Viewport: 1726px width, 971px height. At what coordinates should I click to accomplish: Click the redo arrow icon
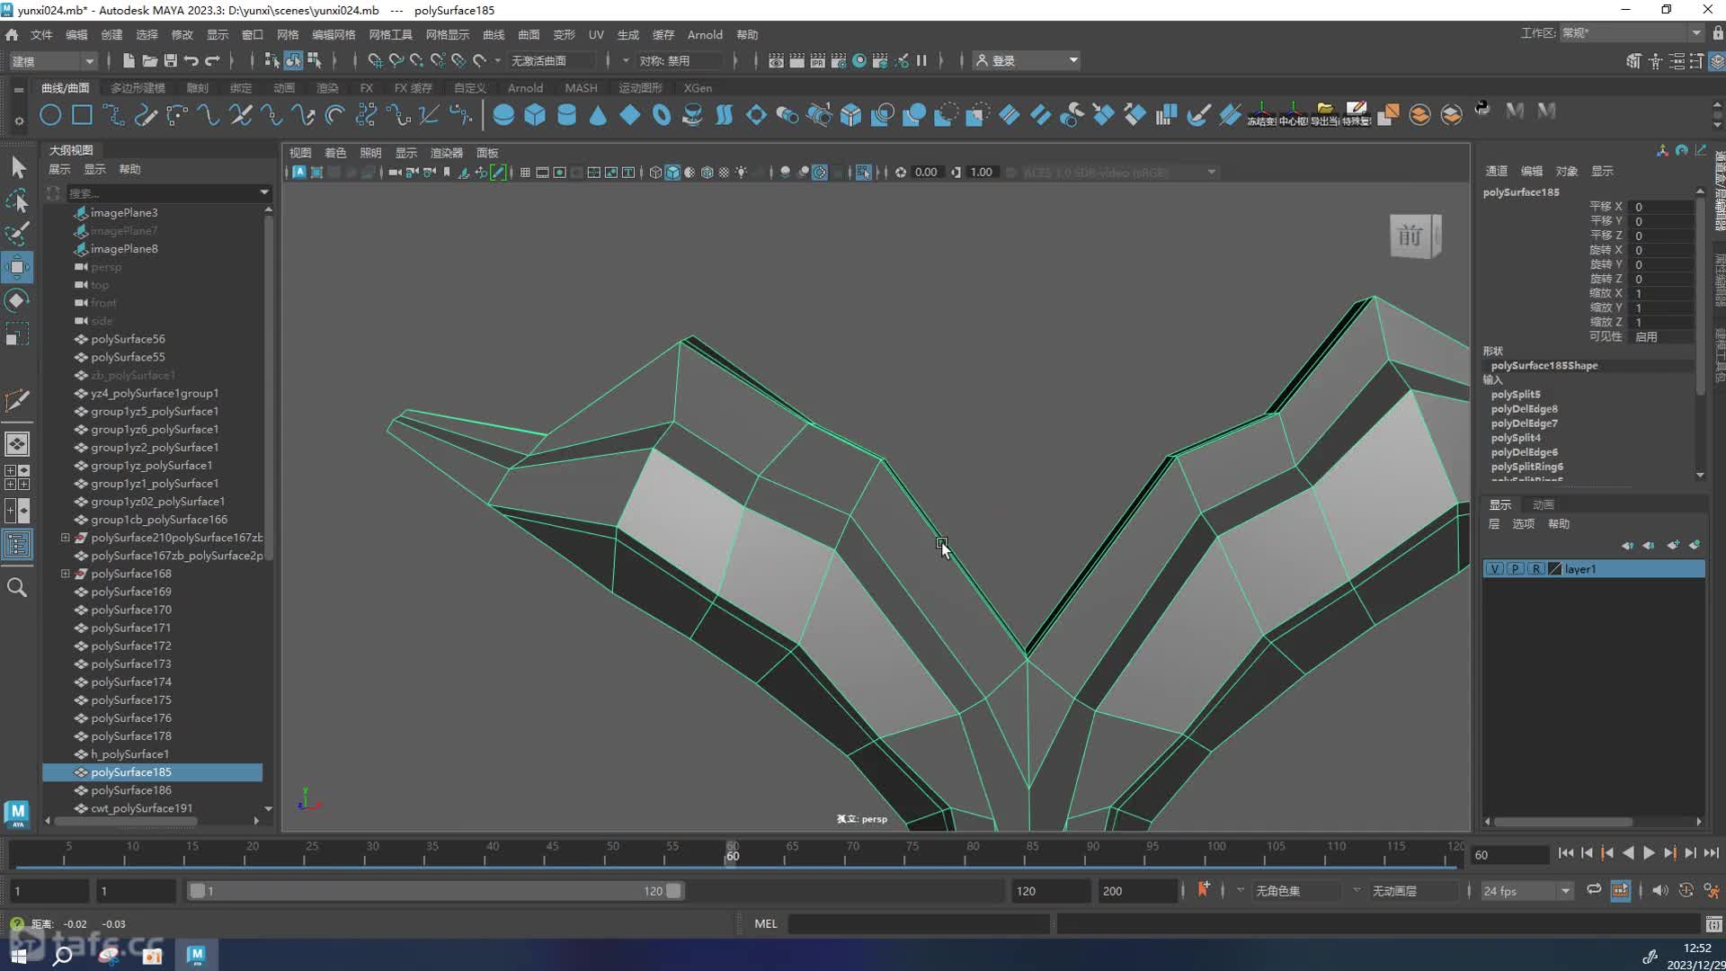click(x=213, y=60)
